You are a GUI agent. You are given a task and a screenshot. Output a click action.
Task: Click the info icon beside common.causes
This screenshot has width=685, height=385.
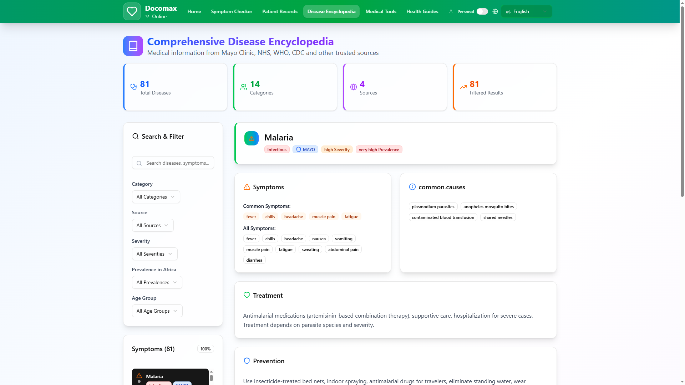(412, 187)
